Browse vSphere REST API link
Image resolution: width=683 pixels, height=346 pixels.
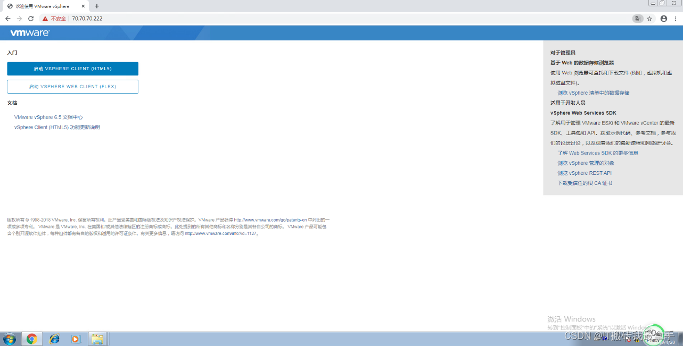(x=584, y=173)
